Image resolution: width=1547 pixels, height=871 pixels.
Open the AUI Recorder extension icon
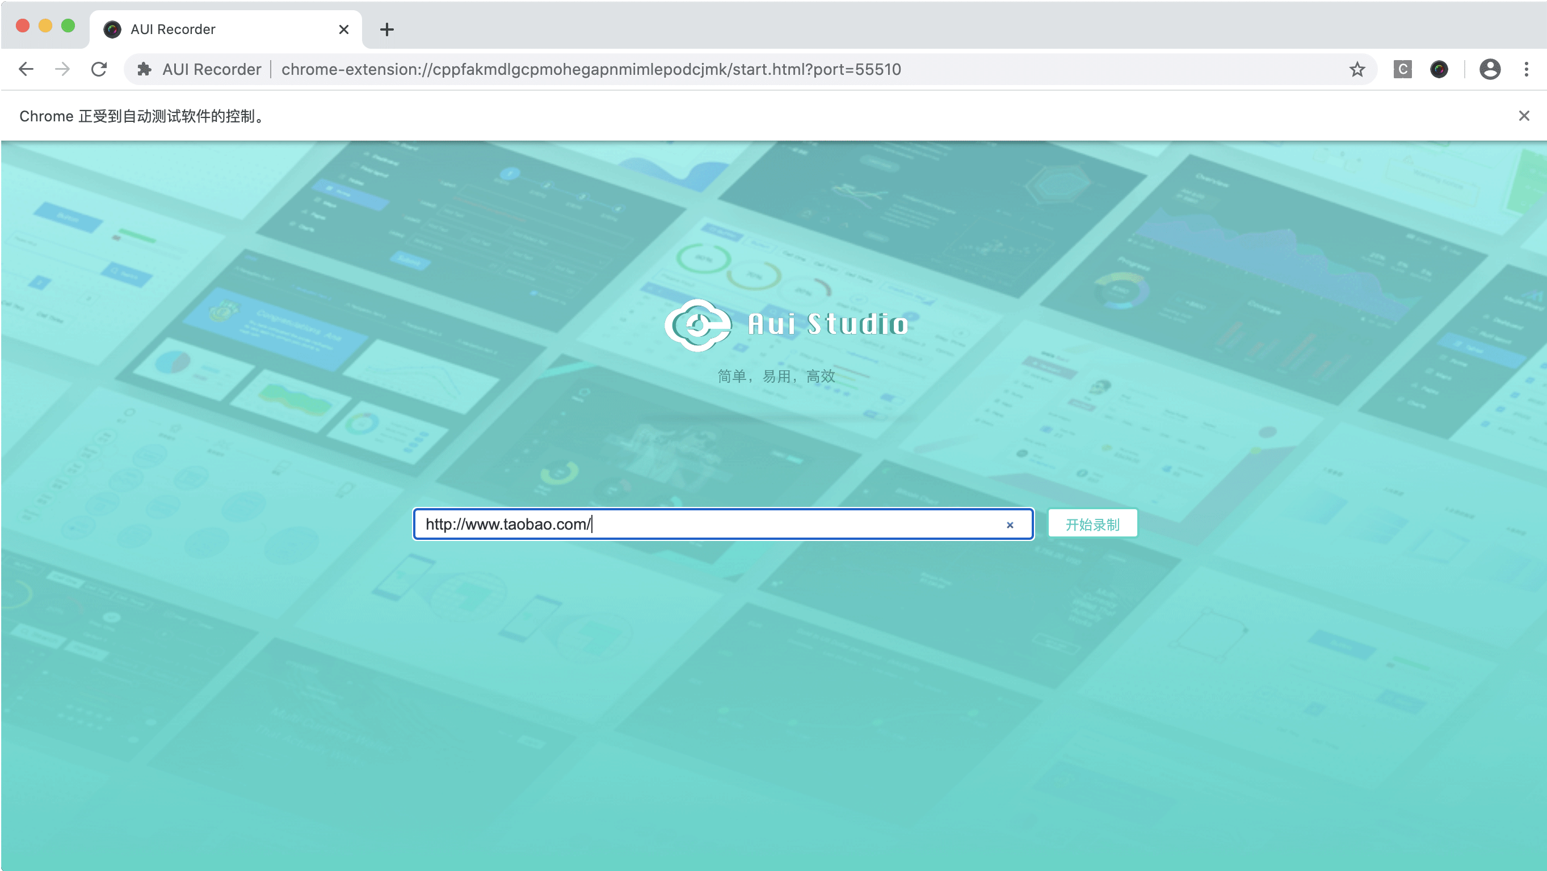(1439, 70)
